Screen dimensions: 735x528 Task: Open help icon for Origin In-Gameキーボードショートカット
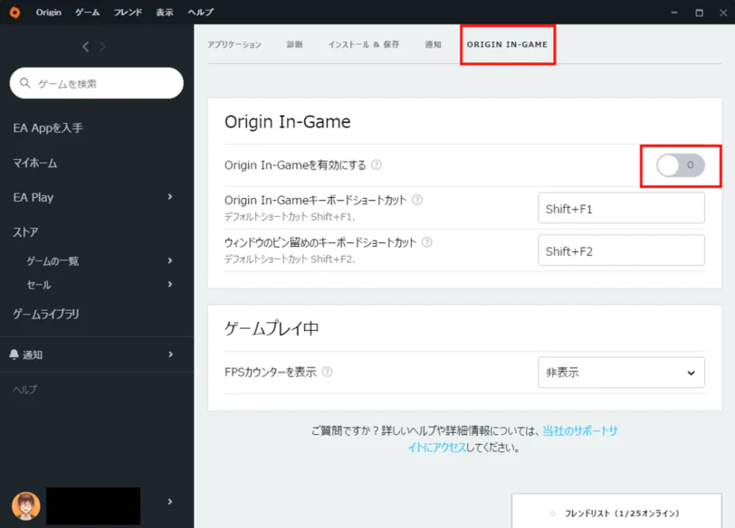coord(417,200)
